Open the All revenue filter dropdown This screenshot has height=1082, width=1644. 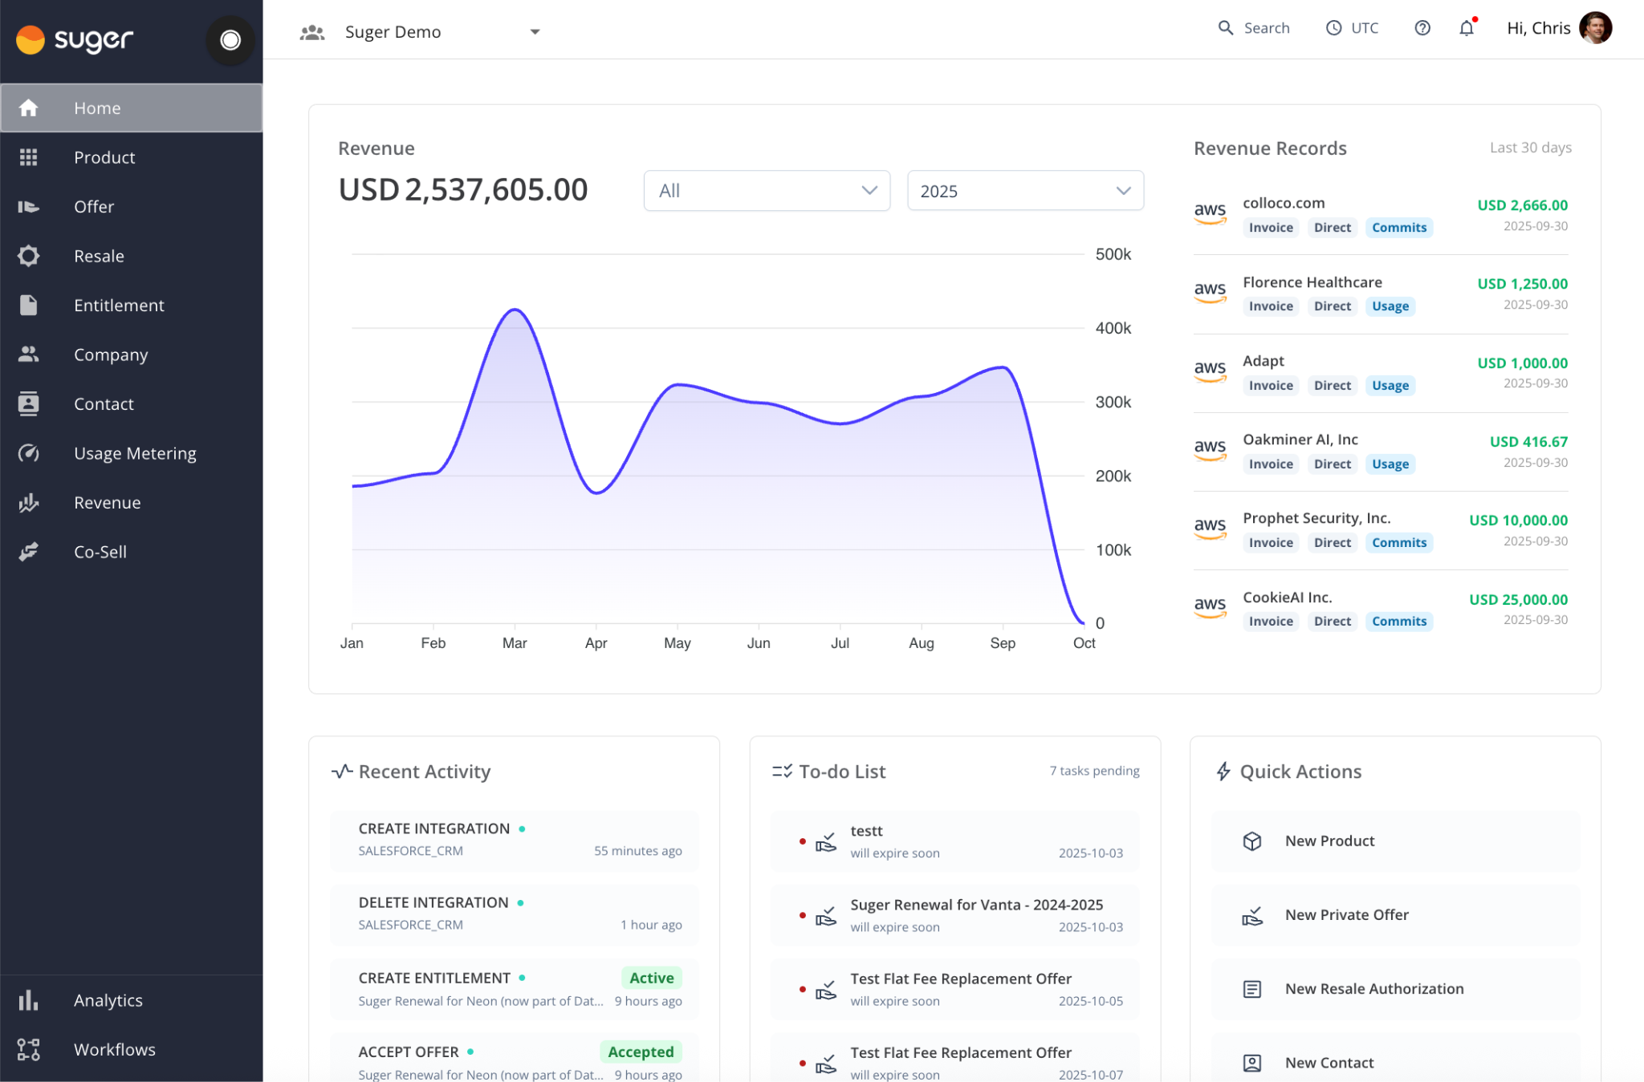tap(767, 191)
